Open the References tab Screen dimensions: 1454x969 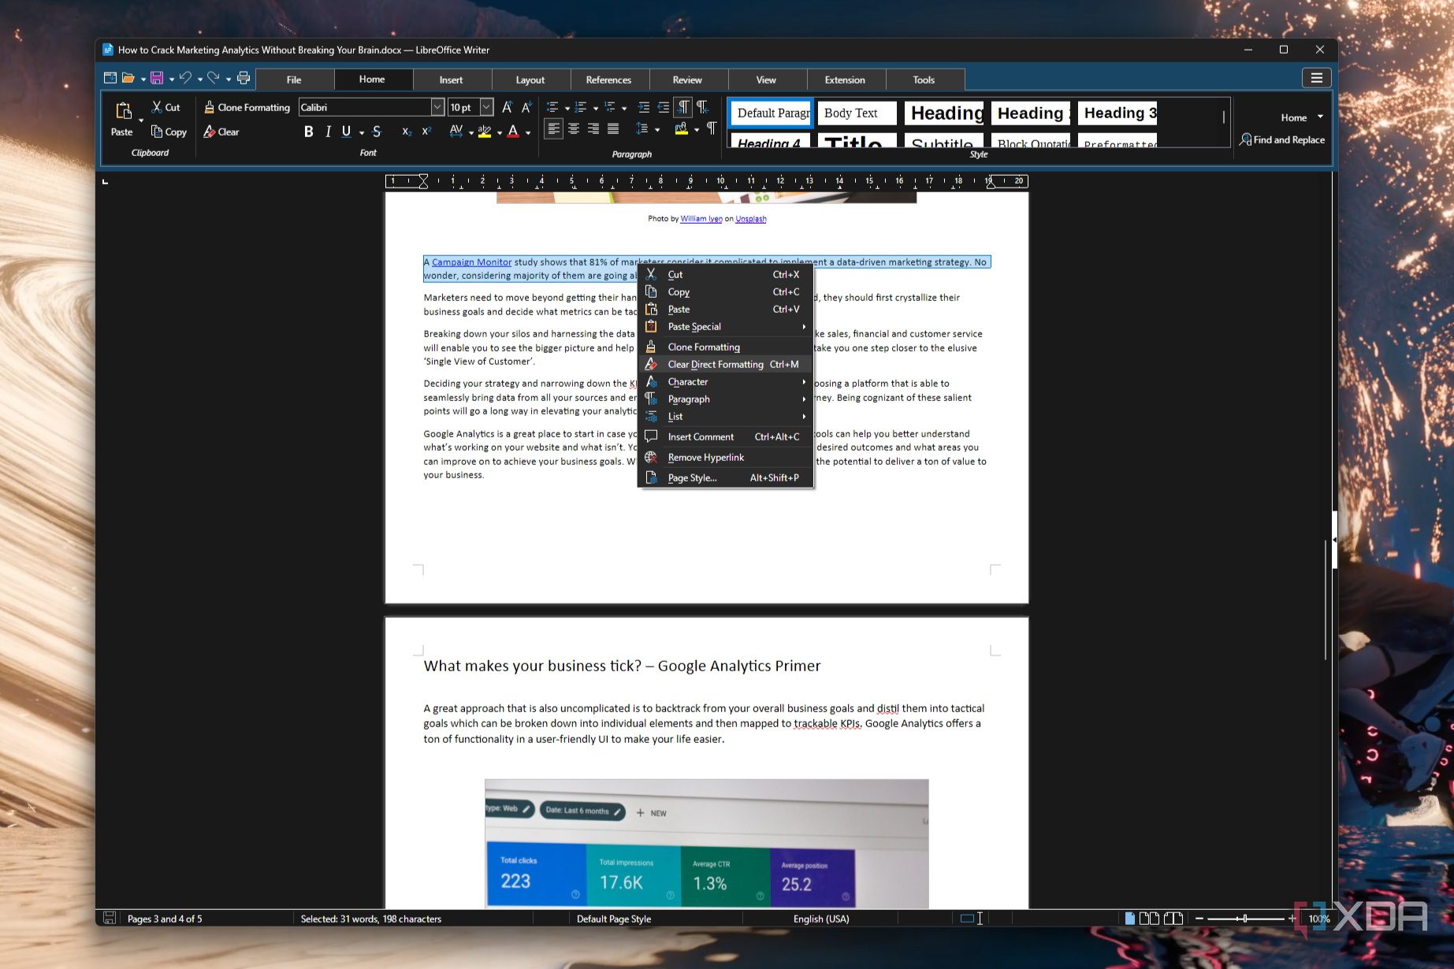609,80
